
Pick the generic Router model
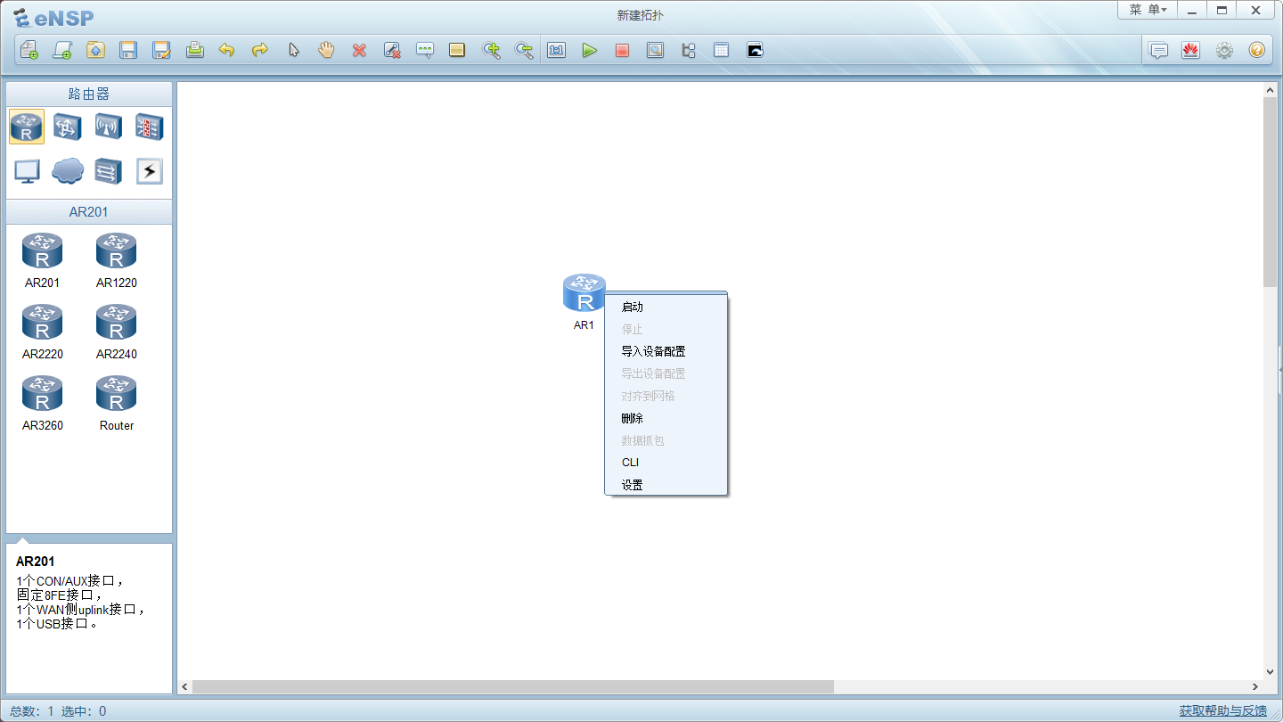pos(117,403)
